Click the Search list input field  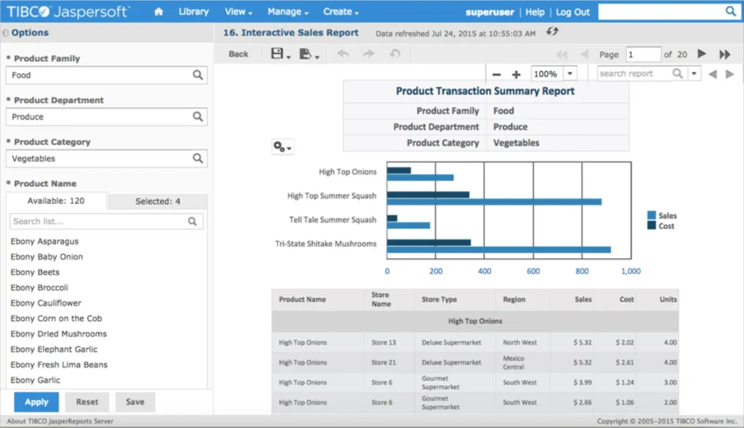pos(106,221)
